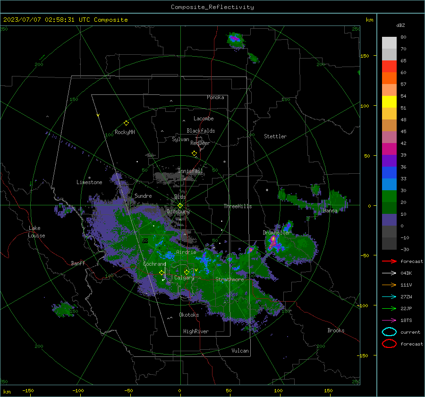Click the Blackfalds town label
Screen dimensions: 425x397
201,131
